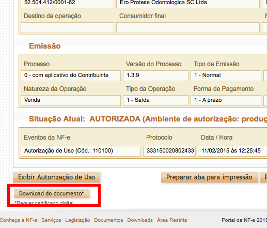The width and height of the screenshot is (267, 228).
Task: Click the Tipo de Emissão field 1 - Normal
Action: pos(226,75)
